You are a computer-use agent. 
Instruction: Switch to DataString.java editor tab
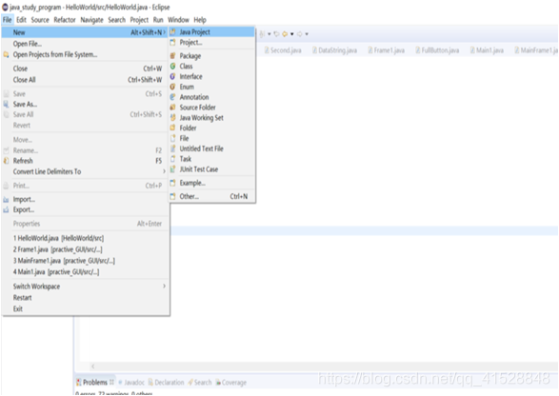click(334, 50)
